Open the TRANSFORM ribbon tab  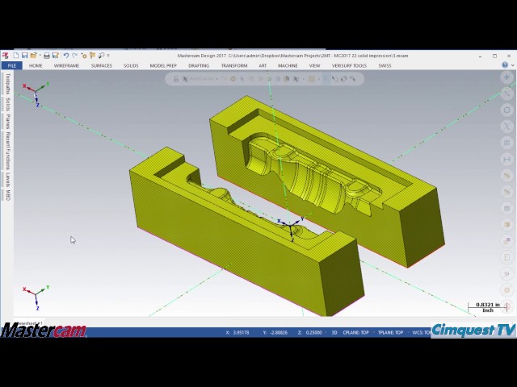click(x=234, y=65)
